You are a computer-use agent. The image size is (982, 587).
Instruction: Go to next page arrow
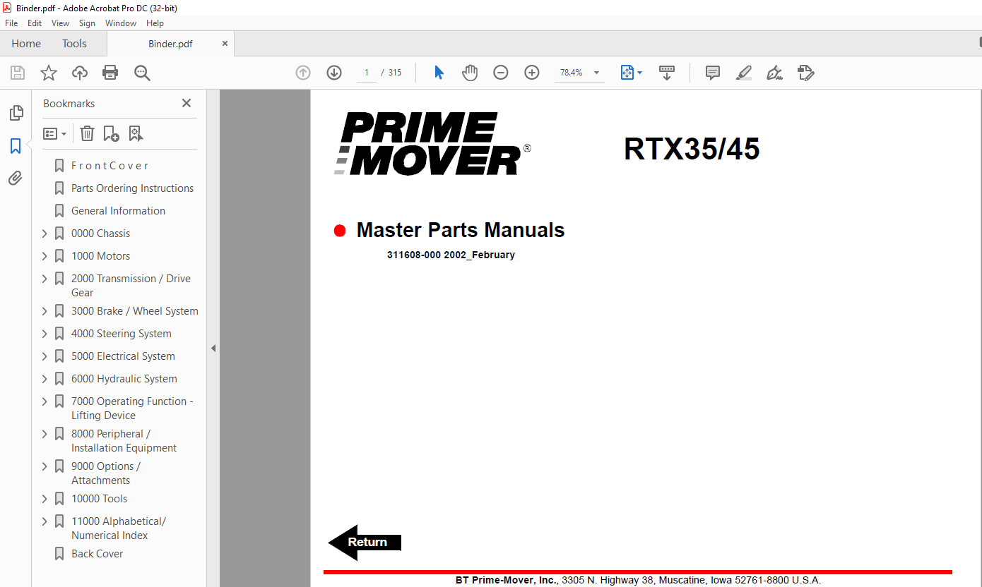tap(334, 73)
